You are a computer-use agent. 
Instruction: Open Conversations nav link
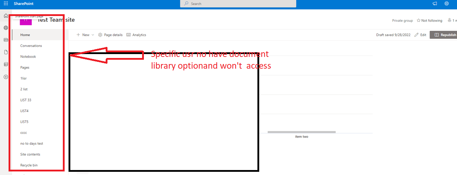(x=31, y=46)
